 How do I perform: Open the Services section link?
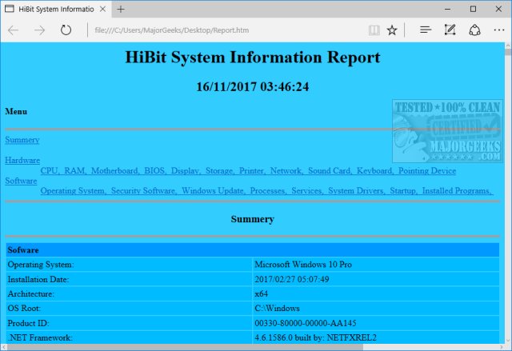(307, 191)
